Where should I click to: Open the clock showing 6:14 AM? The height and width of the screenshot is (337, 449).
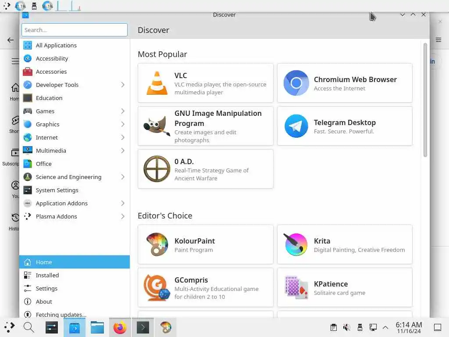409,327
